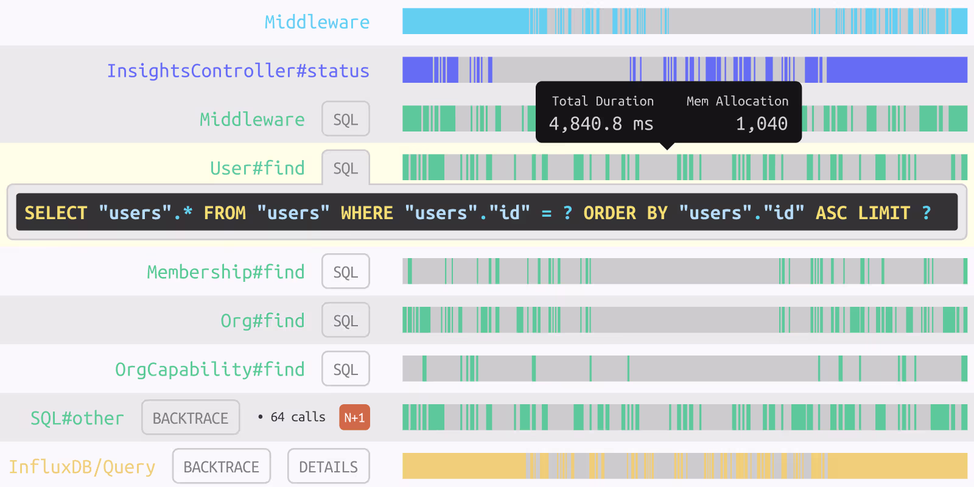Image resolution: width=974 pixels, height=487 pixels.
Task: Open the SQL#other backtrace
Action: coord(191,418)
